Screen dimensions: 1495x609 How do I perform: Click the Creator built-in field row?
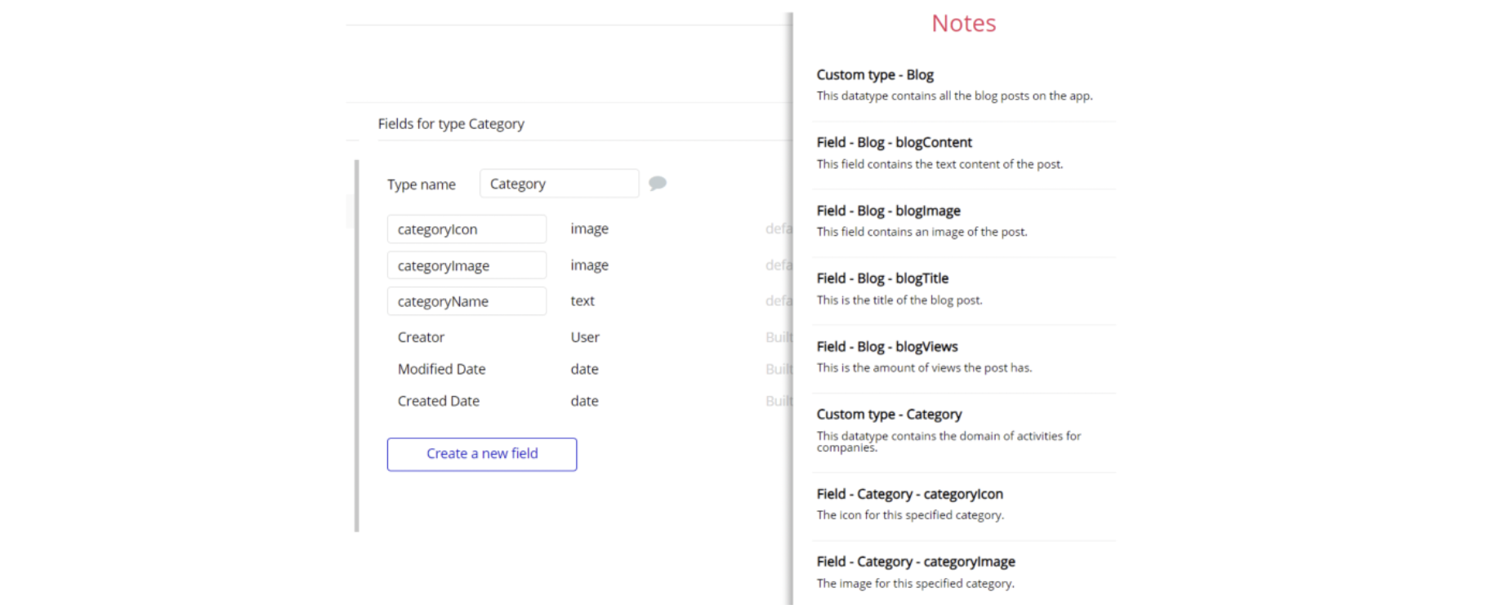pos(422,337)
